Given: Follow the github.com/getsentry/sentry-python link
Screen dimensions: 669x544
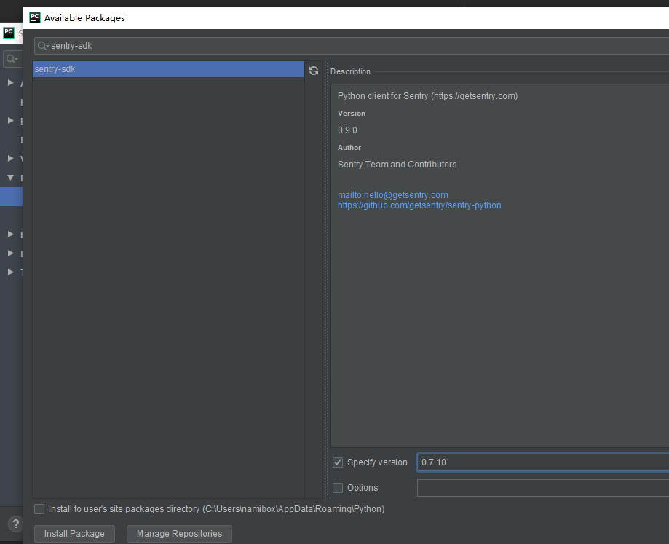Looking at the screenshot, I should coord(419,205).
